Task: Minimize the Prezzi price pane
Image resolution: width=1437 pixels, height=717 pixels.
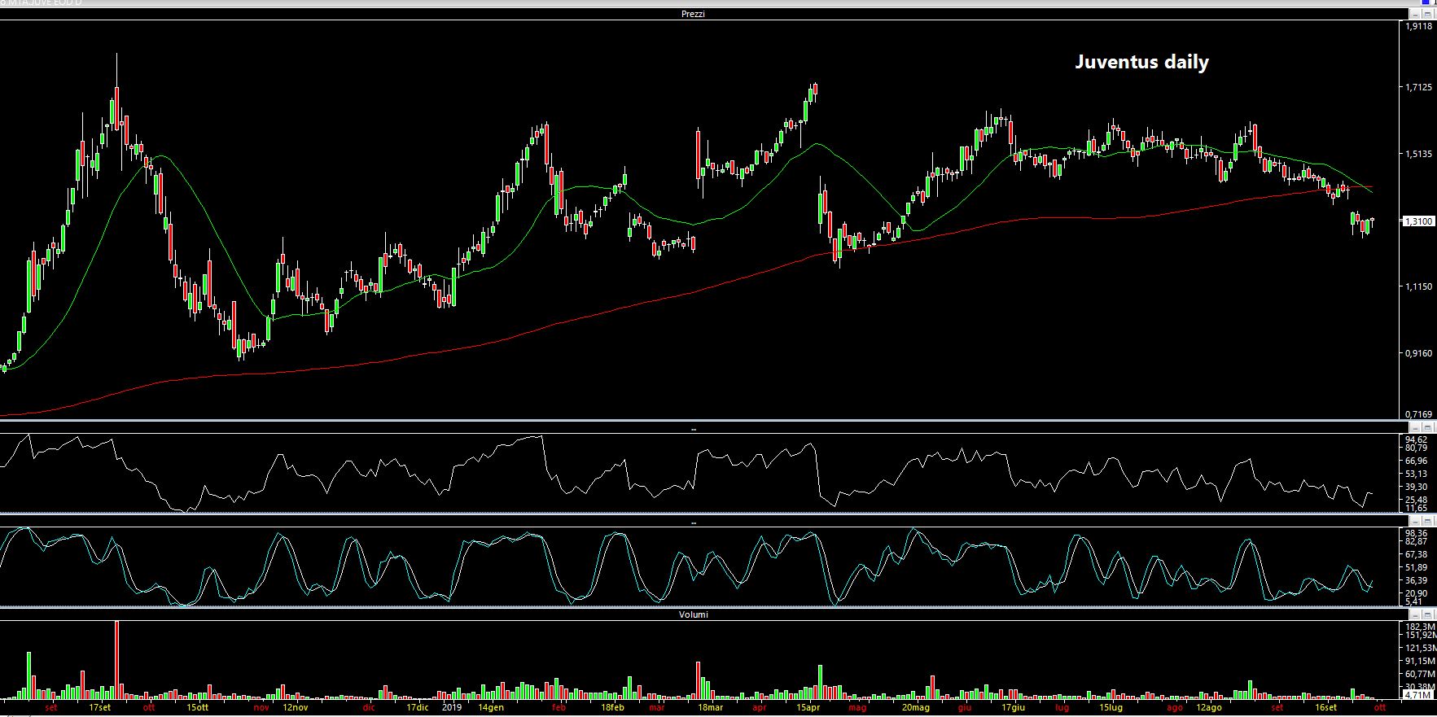Action: (1417, 15)
